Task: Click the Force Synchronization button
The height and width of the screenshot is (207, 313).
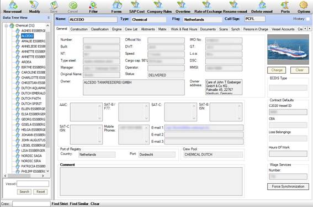Action: tap(288, 187)
